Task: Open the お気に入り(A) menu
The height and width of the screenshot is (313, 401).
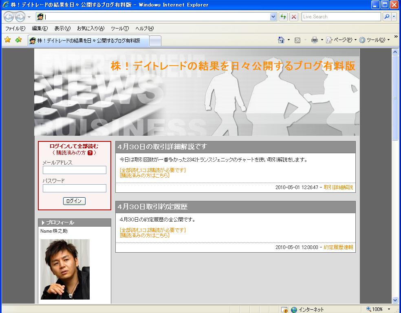Action: click(x=90, y=29)
